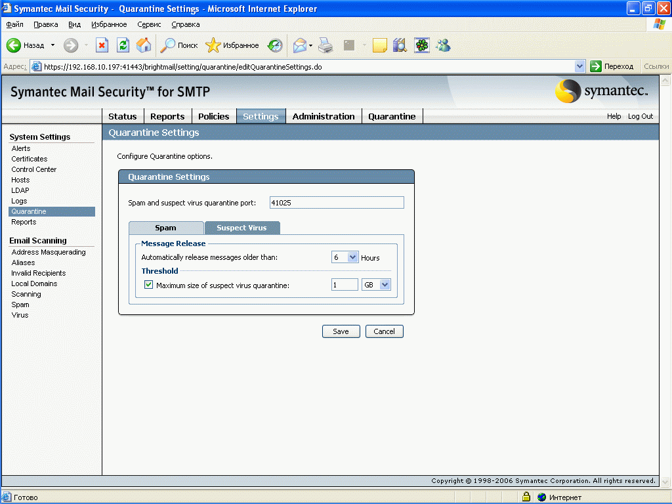Open the Policies tab
Screen dimensions: 672x504
point(214,116)
